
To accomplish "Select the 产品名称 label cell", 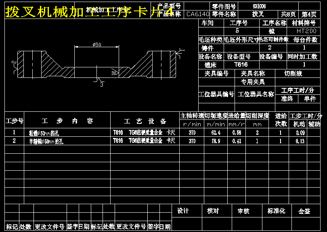I will tap(167, 14).
